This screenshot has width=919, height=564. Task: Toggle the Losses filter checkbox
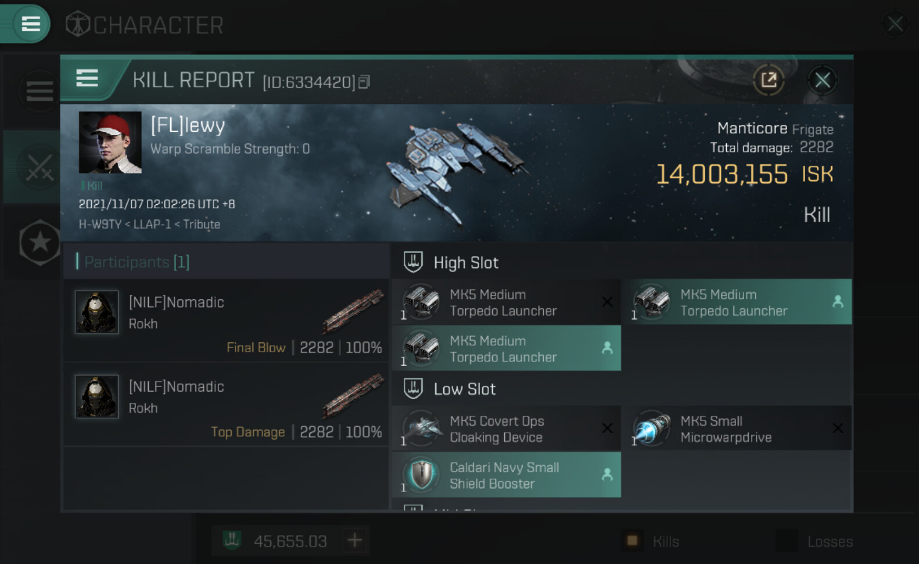click(x=787, y=541)
